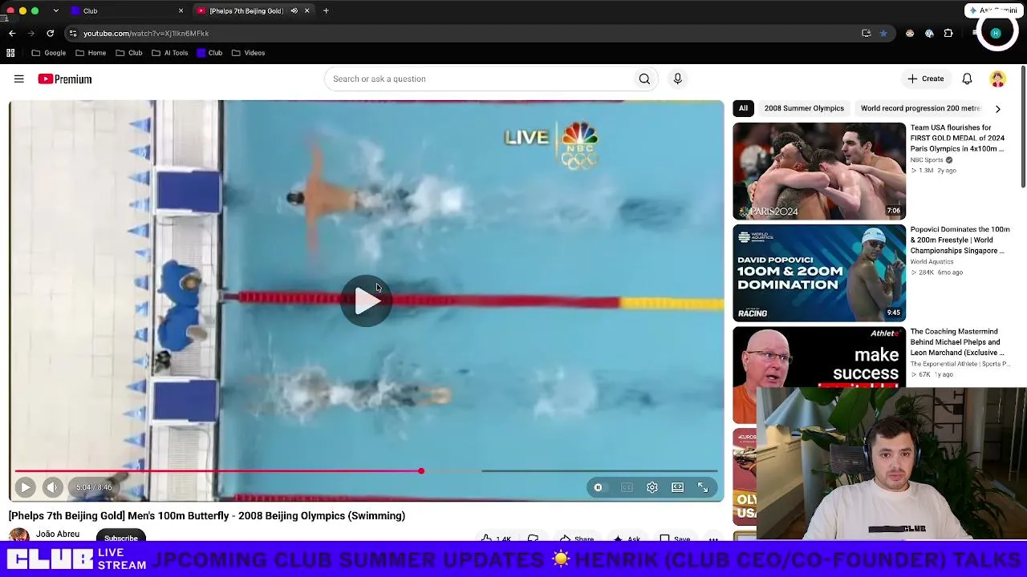The width and height of the screenshot is (1027, 577).
Task: Open the YouTube notifications bell
Action: (x=967, y=79)
